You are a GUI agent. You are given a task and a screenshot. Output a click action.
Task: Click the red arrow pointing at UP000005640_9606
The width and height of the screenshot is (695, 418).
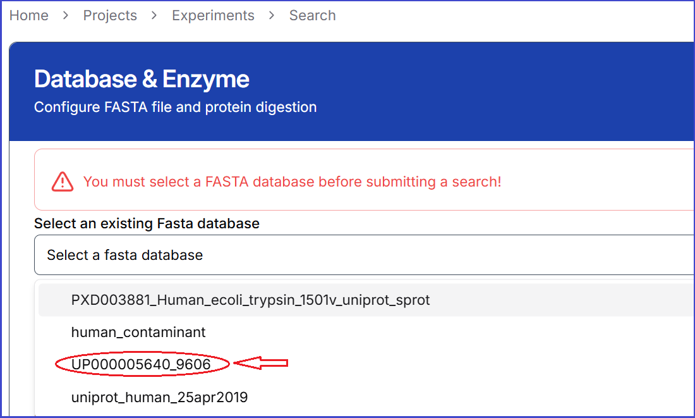click(x=262, y=363)
